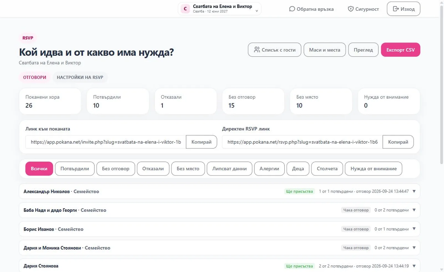Expand Дария Стоянова row arrow

pyautogui.click(x=414, y=266)
